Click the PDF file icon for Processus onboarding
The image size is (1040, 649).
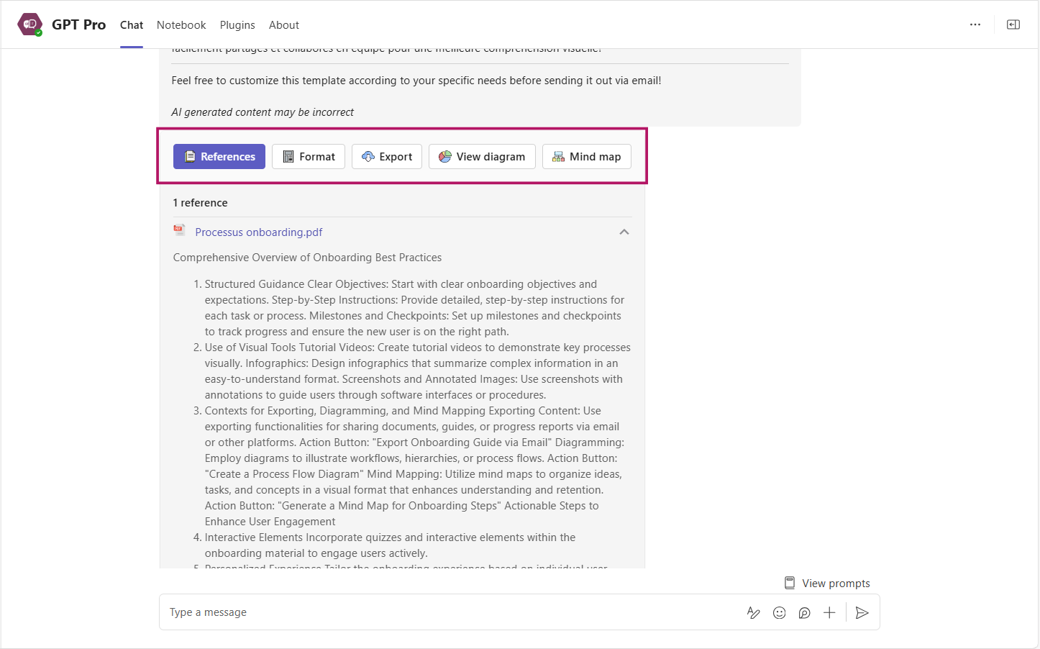click(x=179, y=230)
